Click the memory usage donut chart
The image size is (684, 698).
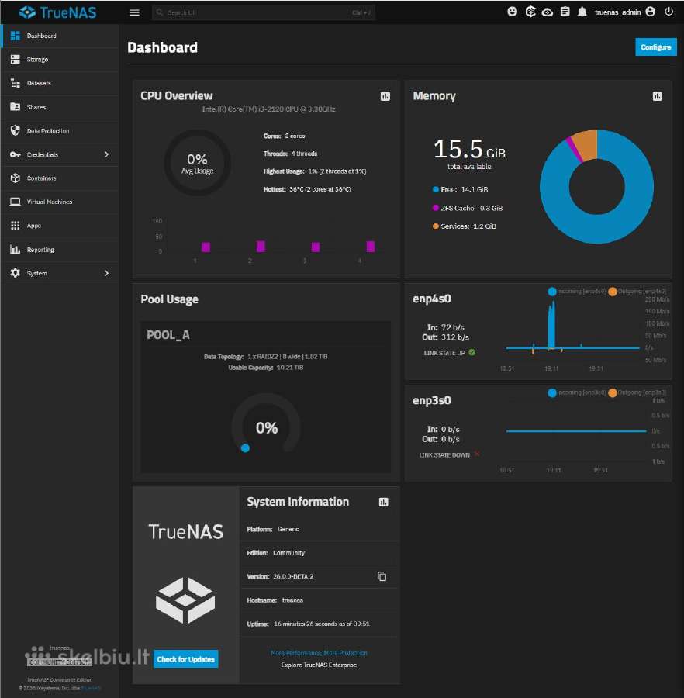click(x=597, y=186)
